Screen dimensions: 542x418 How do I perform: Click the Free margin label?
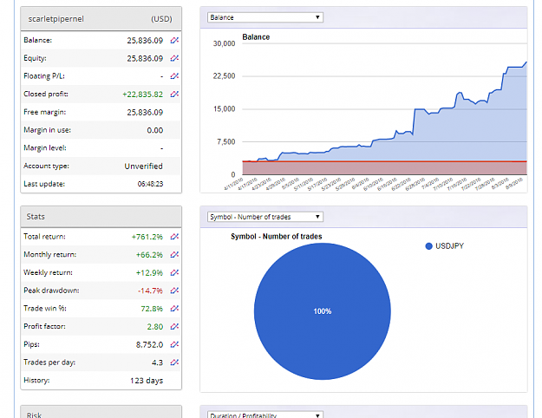[x=44, y=112]
